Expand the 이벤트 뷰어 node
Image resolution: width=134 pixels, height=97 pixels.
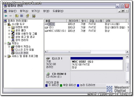[9, 27]
